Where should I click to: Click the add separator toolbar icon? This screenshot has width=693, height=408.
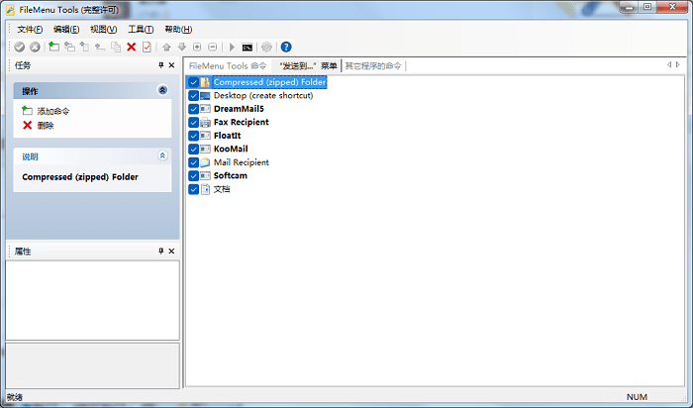point(100,47)
